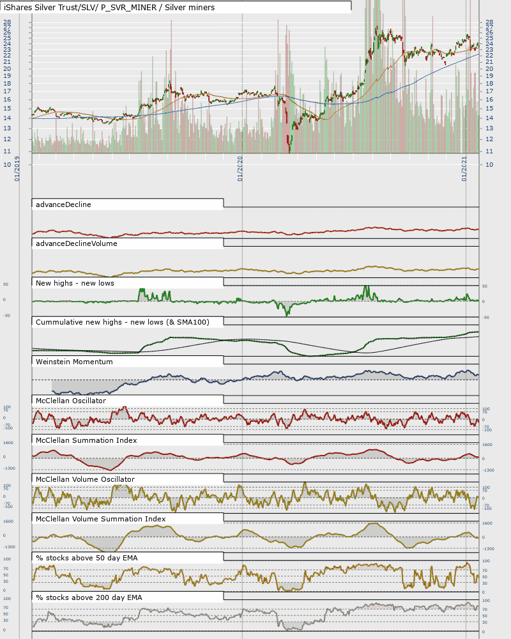Click the chart title iShares Silver Trust/SLV

(109, 7)
